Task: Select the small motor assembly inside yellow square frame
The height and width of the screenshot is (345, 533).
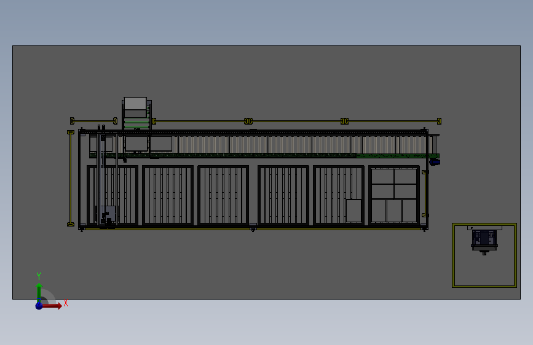Action: 484,240
